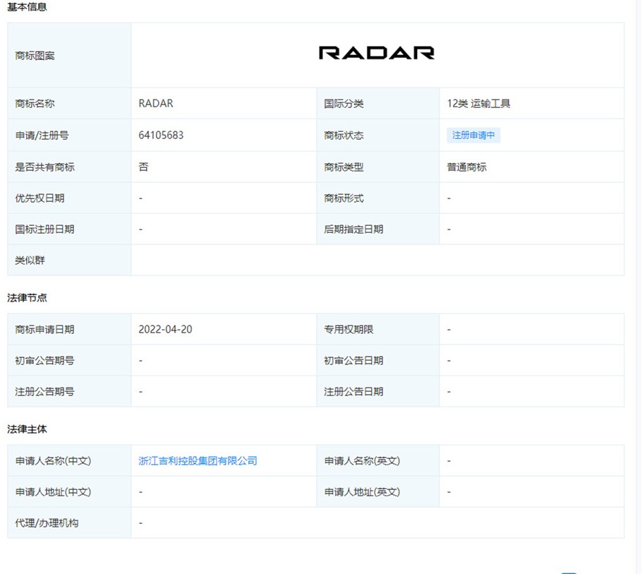The width and height of the screenshot is (642, 574).
Task: Select the trademark name value RADAR
Action: click(156, 103)
